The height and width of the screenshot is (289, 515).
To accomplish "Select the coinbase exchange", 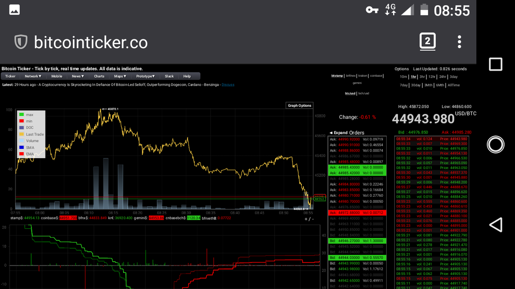I will (376, 76).
